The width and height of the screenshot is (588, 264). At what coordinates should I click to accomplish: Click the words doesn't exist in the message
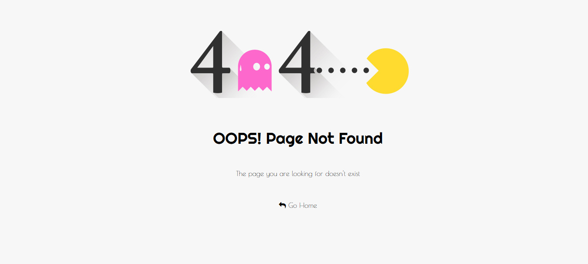coord(343,173)
